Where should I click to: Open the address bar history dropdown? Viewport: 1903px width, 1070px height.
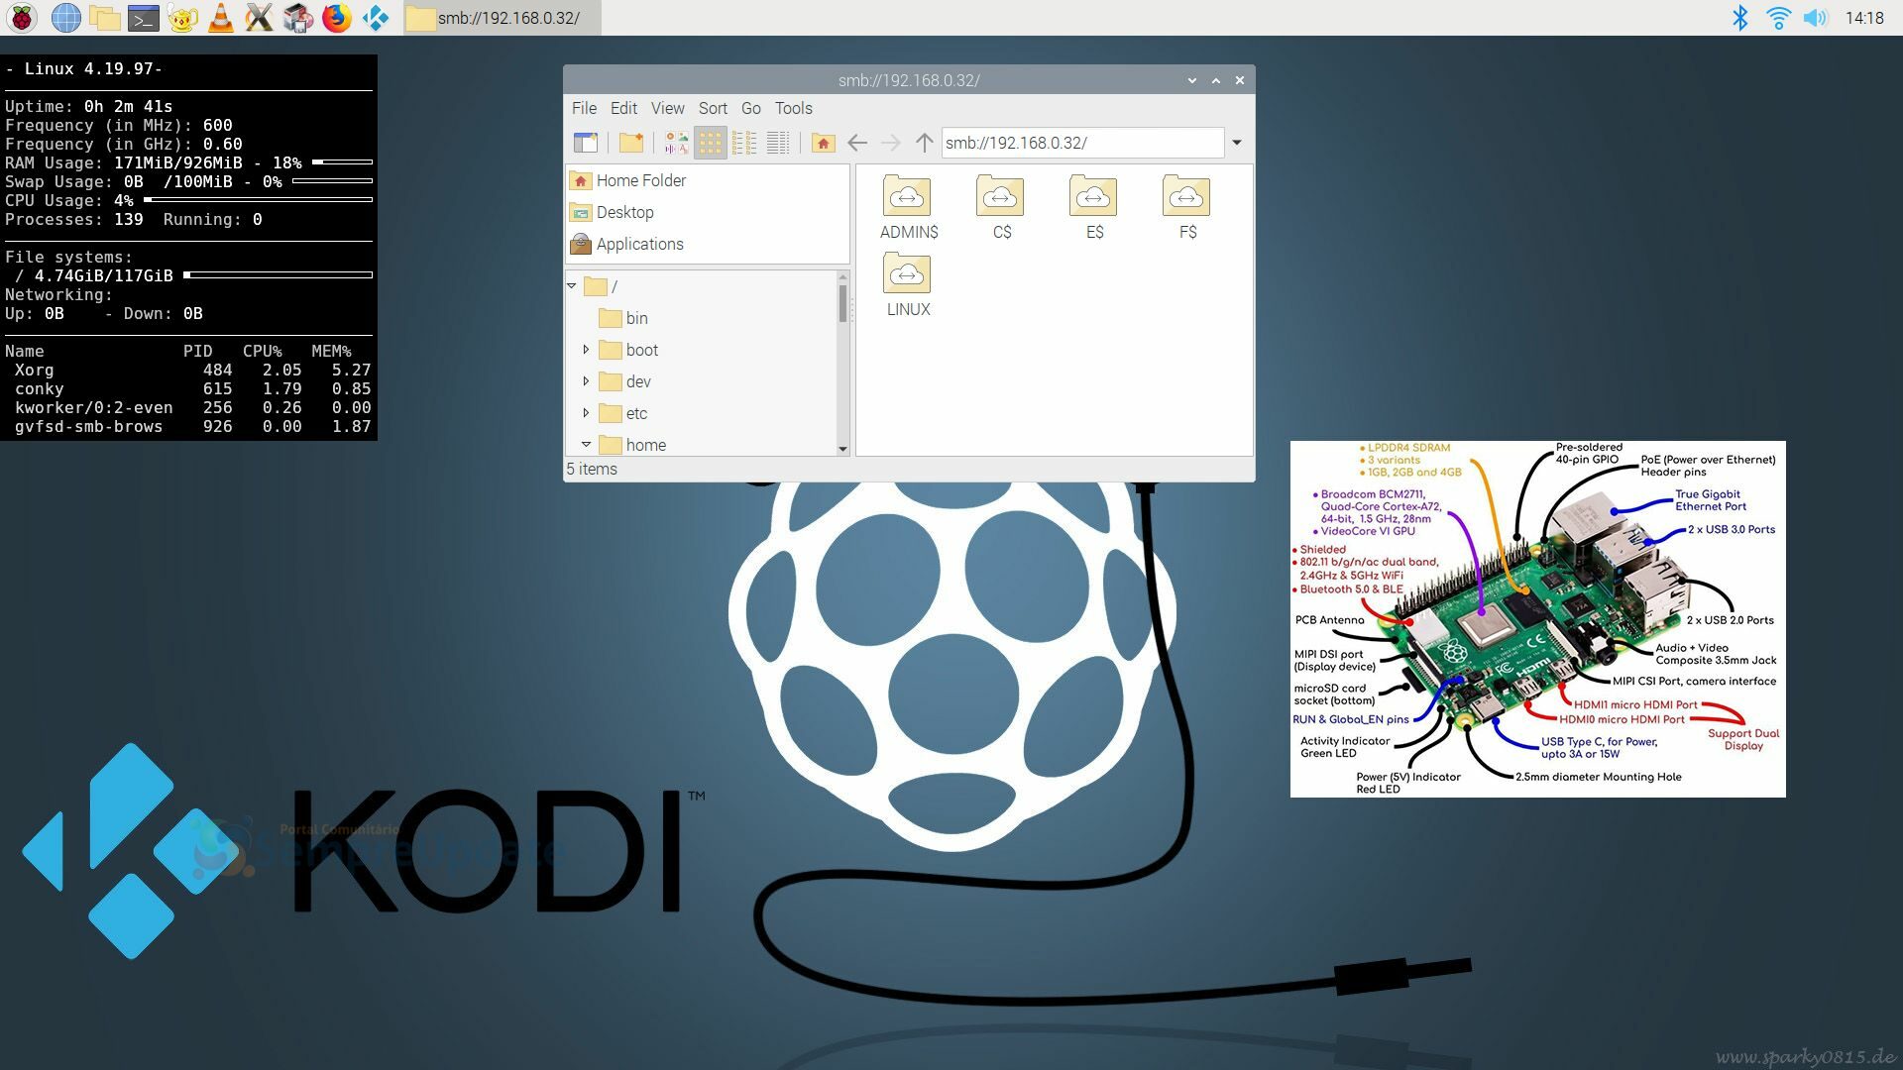point(1237,143)
